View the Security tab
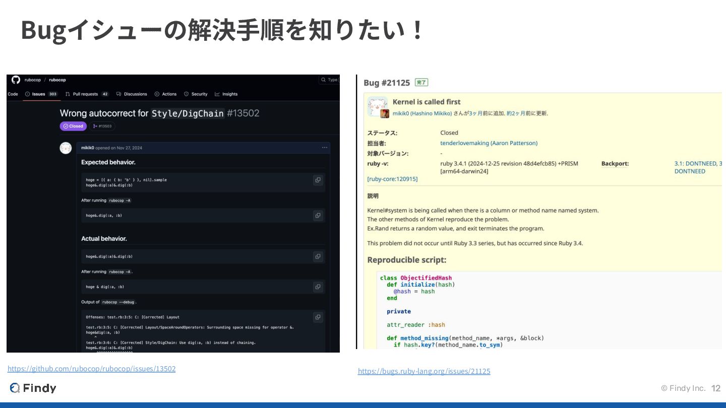Viewport: 726px width, 408px height. 196,94
